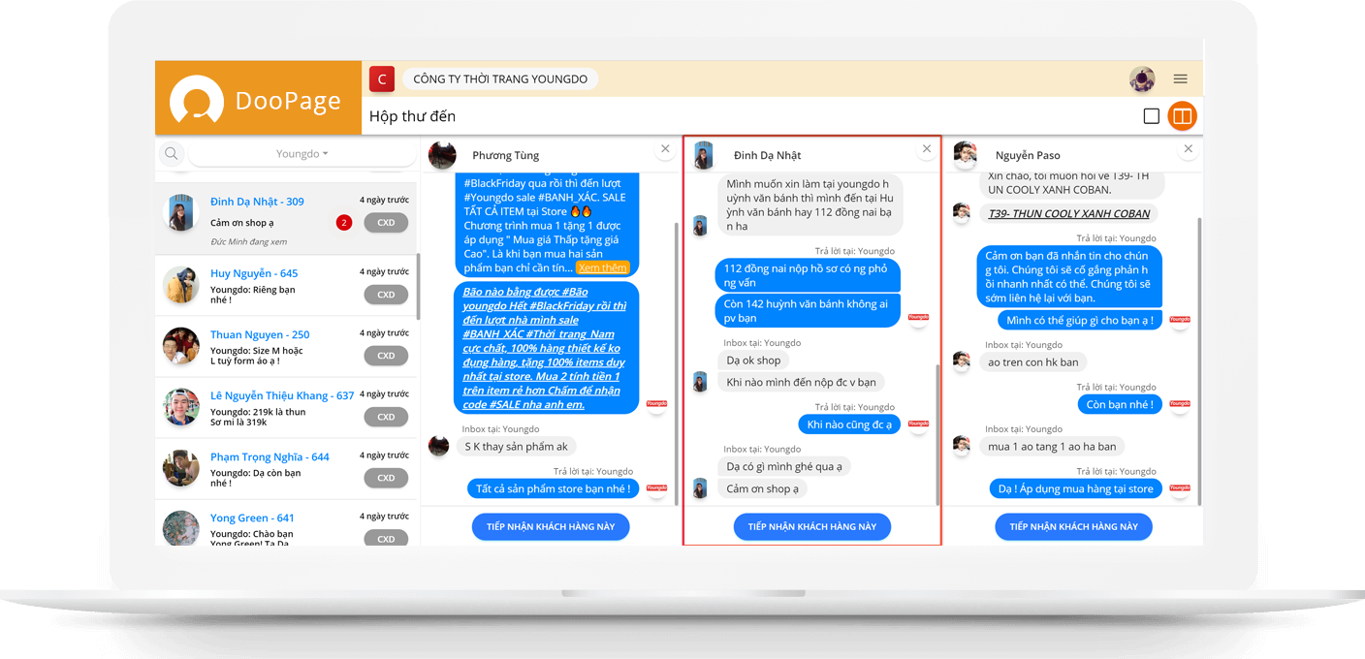The width and height of the screenshot is (1365, 659).
Task: Click conversation list scrollbar
Action: pyautogui.click(x=418, y=287)
